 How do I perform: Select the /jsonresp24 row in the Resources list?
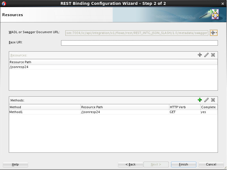click(113, 67)
